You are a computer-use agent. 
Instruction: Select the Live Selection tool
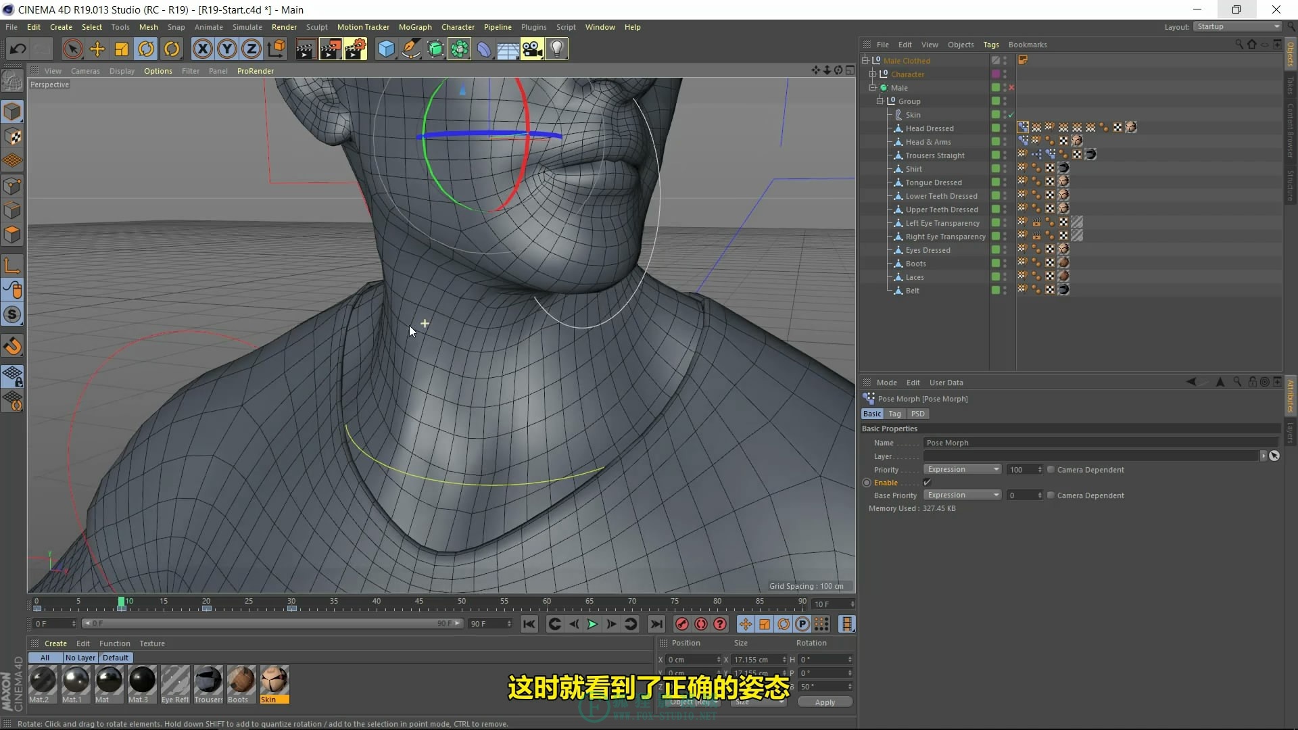click(x=73, y=49)
